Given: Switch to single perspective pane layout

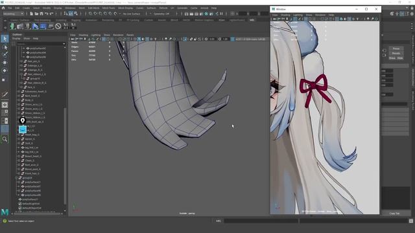Looking at the screenshot, I should point(5,105).
